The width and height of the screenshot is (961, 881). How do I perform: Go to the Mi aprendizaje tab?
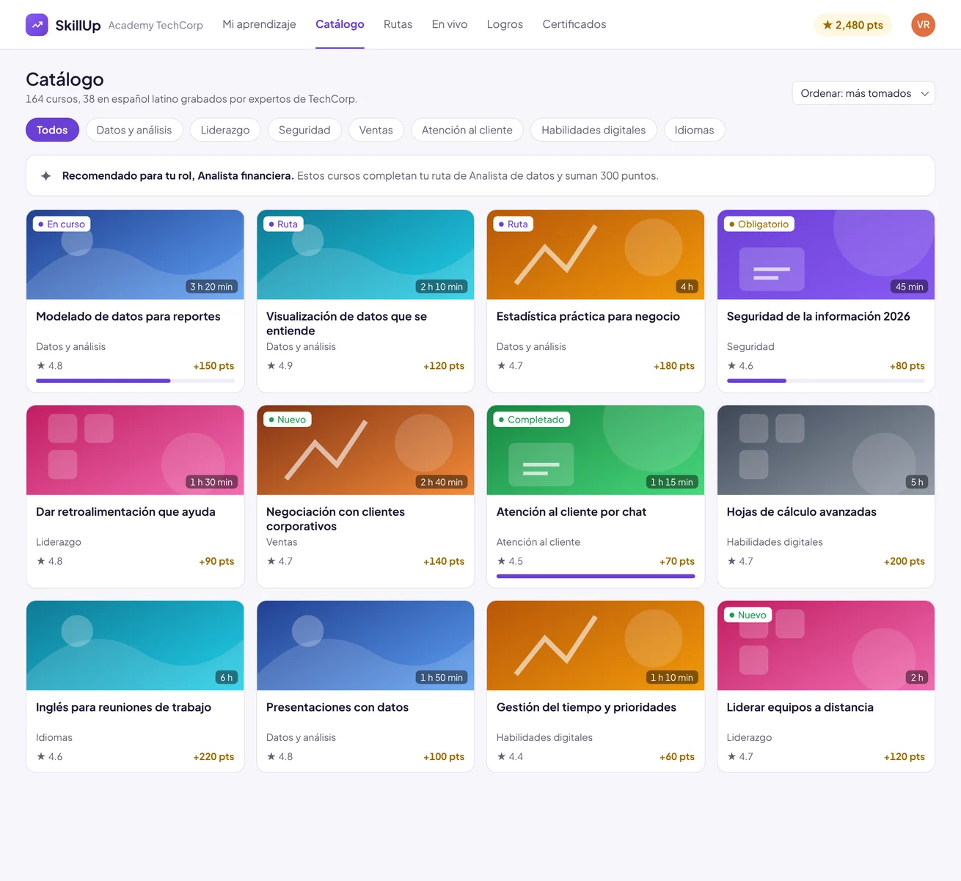[x=259, y=24]
